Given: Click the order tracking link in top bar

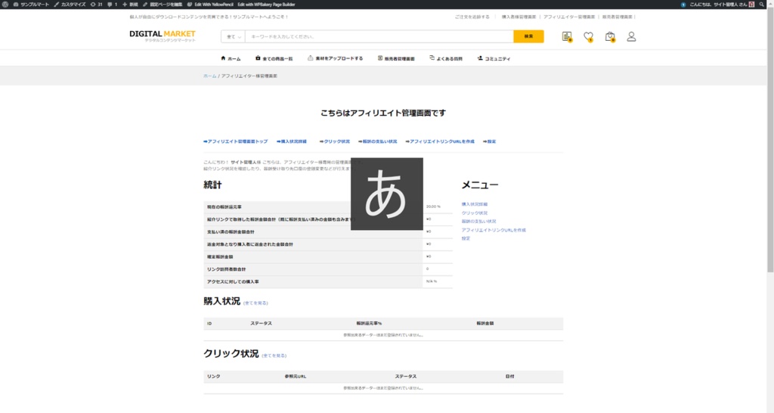Looking at the screenshot, I should [472, 17].
